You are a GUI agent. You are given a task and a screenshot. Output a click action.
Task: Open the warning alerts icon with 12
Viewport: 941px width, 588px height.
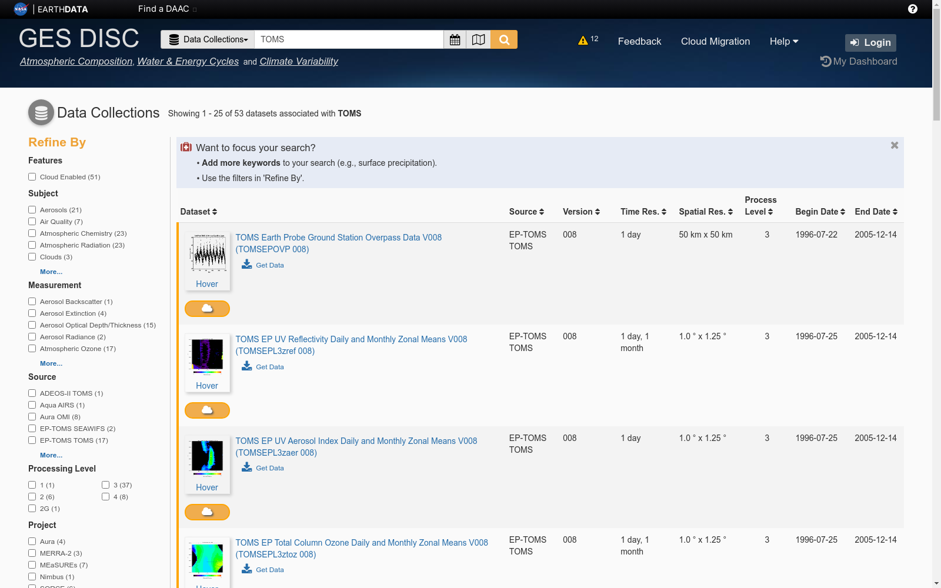click(583, 41)
